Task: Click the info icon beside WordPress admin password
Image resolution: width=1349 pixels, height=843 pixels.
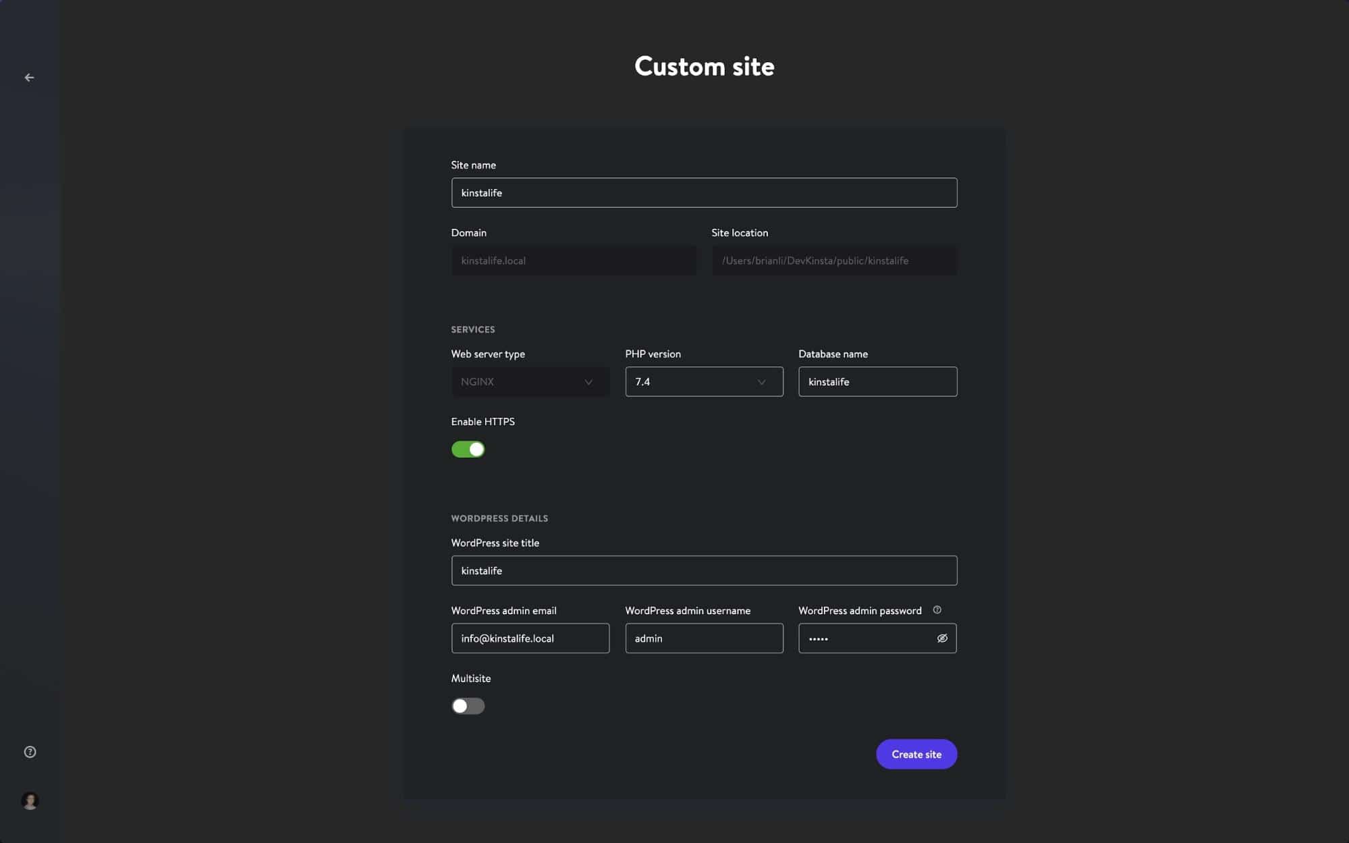Action: 938,609
